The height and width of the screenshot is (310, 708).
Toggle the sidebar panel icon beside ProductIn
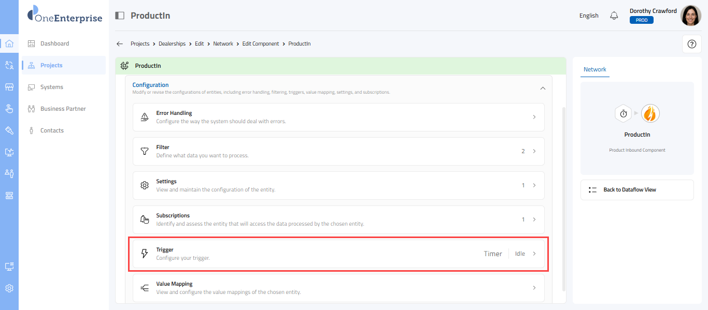(120, 16)
